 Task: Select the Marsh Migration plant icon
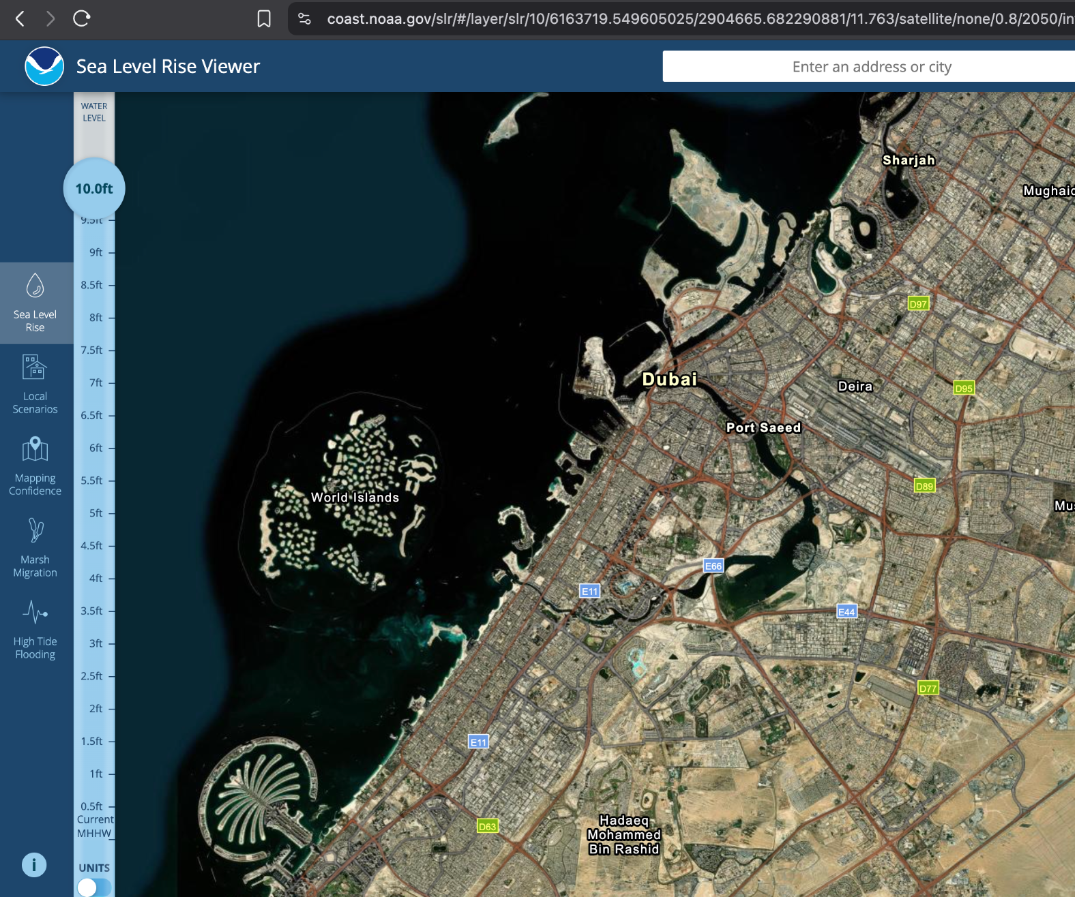pyautogui.click(x=35, y=531)
